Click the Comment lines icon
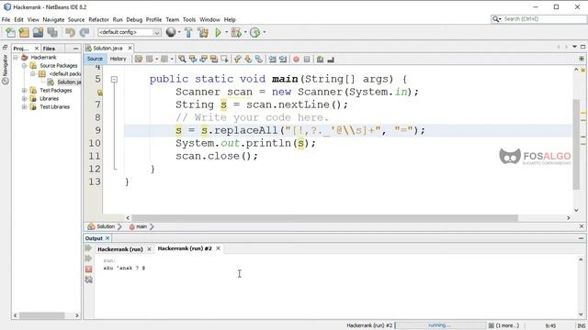The image size is (588, 330). tap(320, 59)
